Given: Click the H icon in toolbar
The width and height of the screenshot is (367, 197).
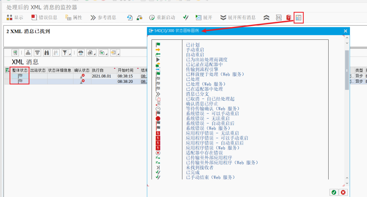Looking at the screenshot, I should (x=279, y=18).
